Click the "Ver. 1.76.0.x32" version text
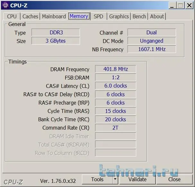The width and height of the screenshot is (195, 187). coord(58,181)
